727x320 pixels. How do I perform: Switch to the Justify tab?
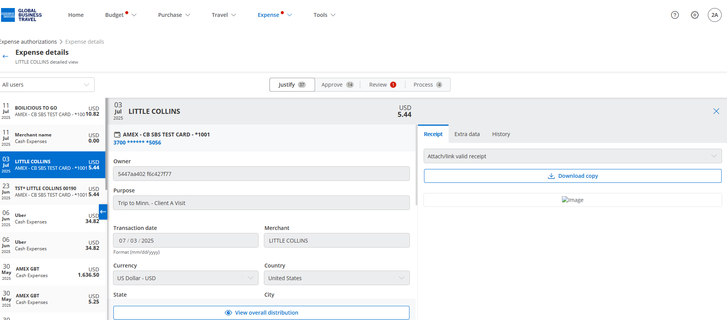292,85
